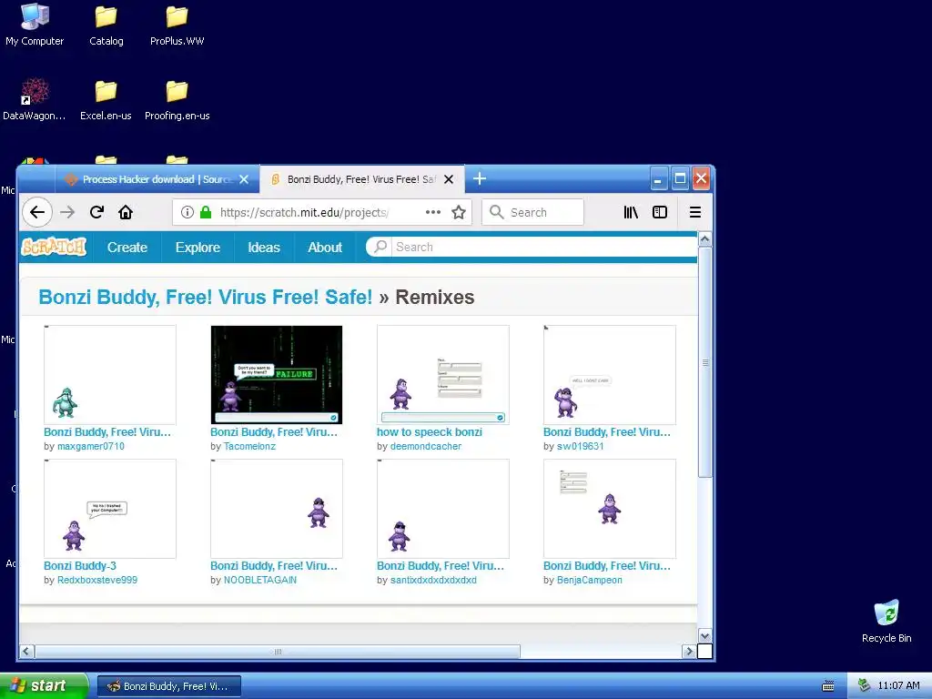Open the santixdxdxdxdxd user profile
Image resolution: width=932 pixels, height=699 pixels.
[433, 580]
